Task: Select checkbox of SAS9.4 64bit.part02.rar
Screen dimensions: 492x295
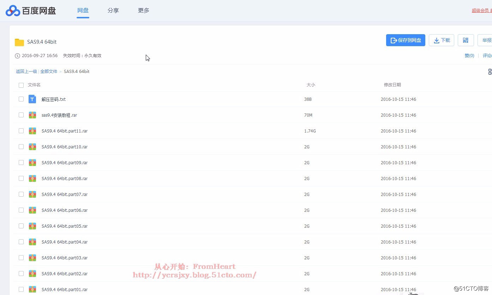Action: 21,274
